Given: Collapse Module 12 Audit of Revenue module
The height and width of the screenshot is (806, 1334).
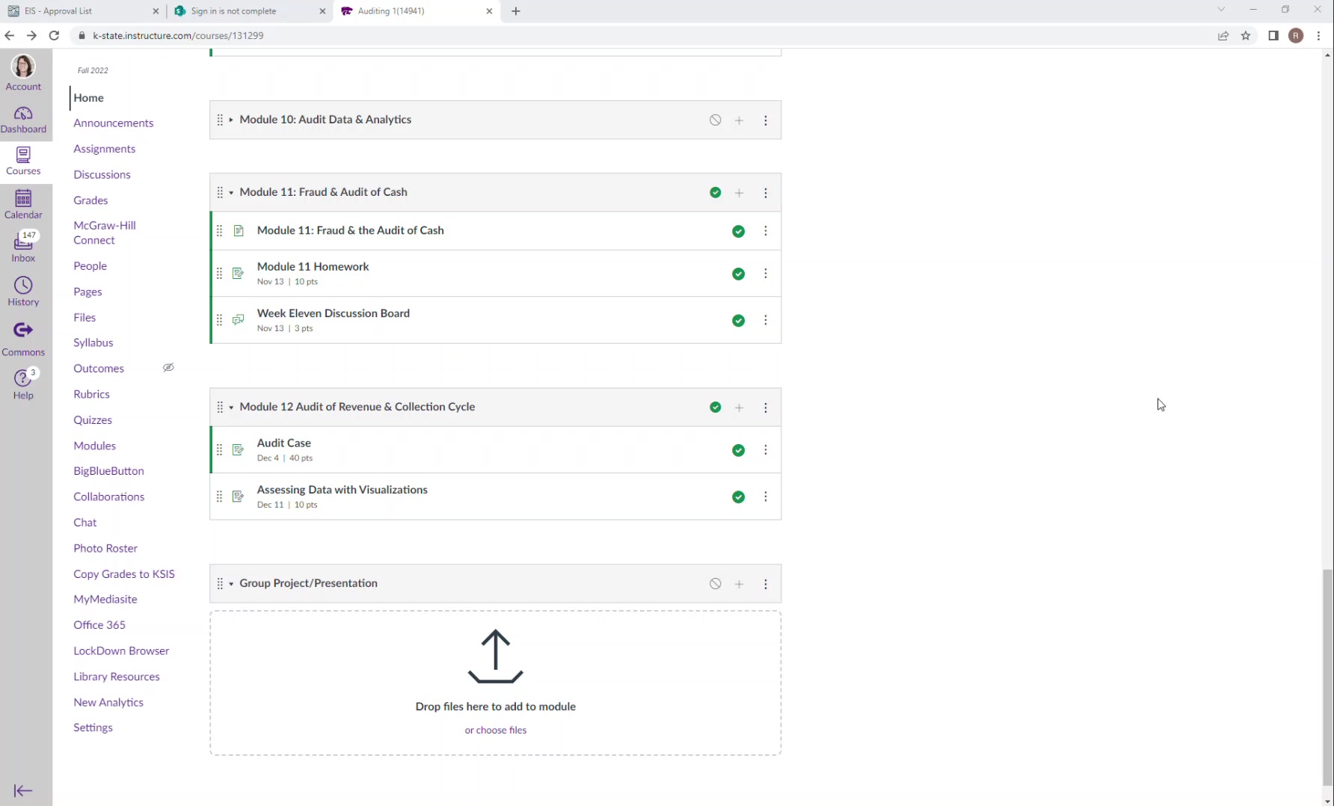Looking at the screenshot, I should (x=231, y=407).
